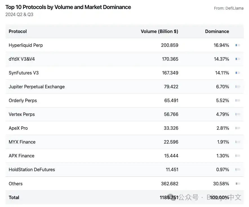Click the Protocol column header

[x=18, y=31]
